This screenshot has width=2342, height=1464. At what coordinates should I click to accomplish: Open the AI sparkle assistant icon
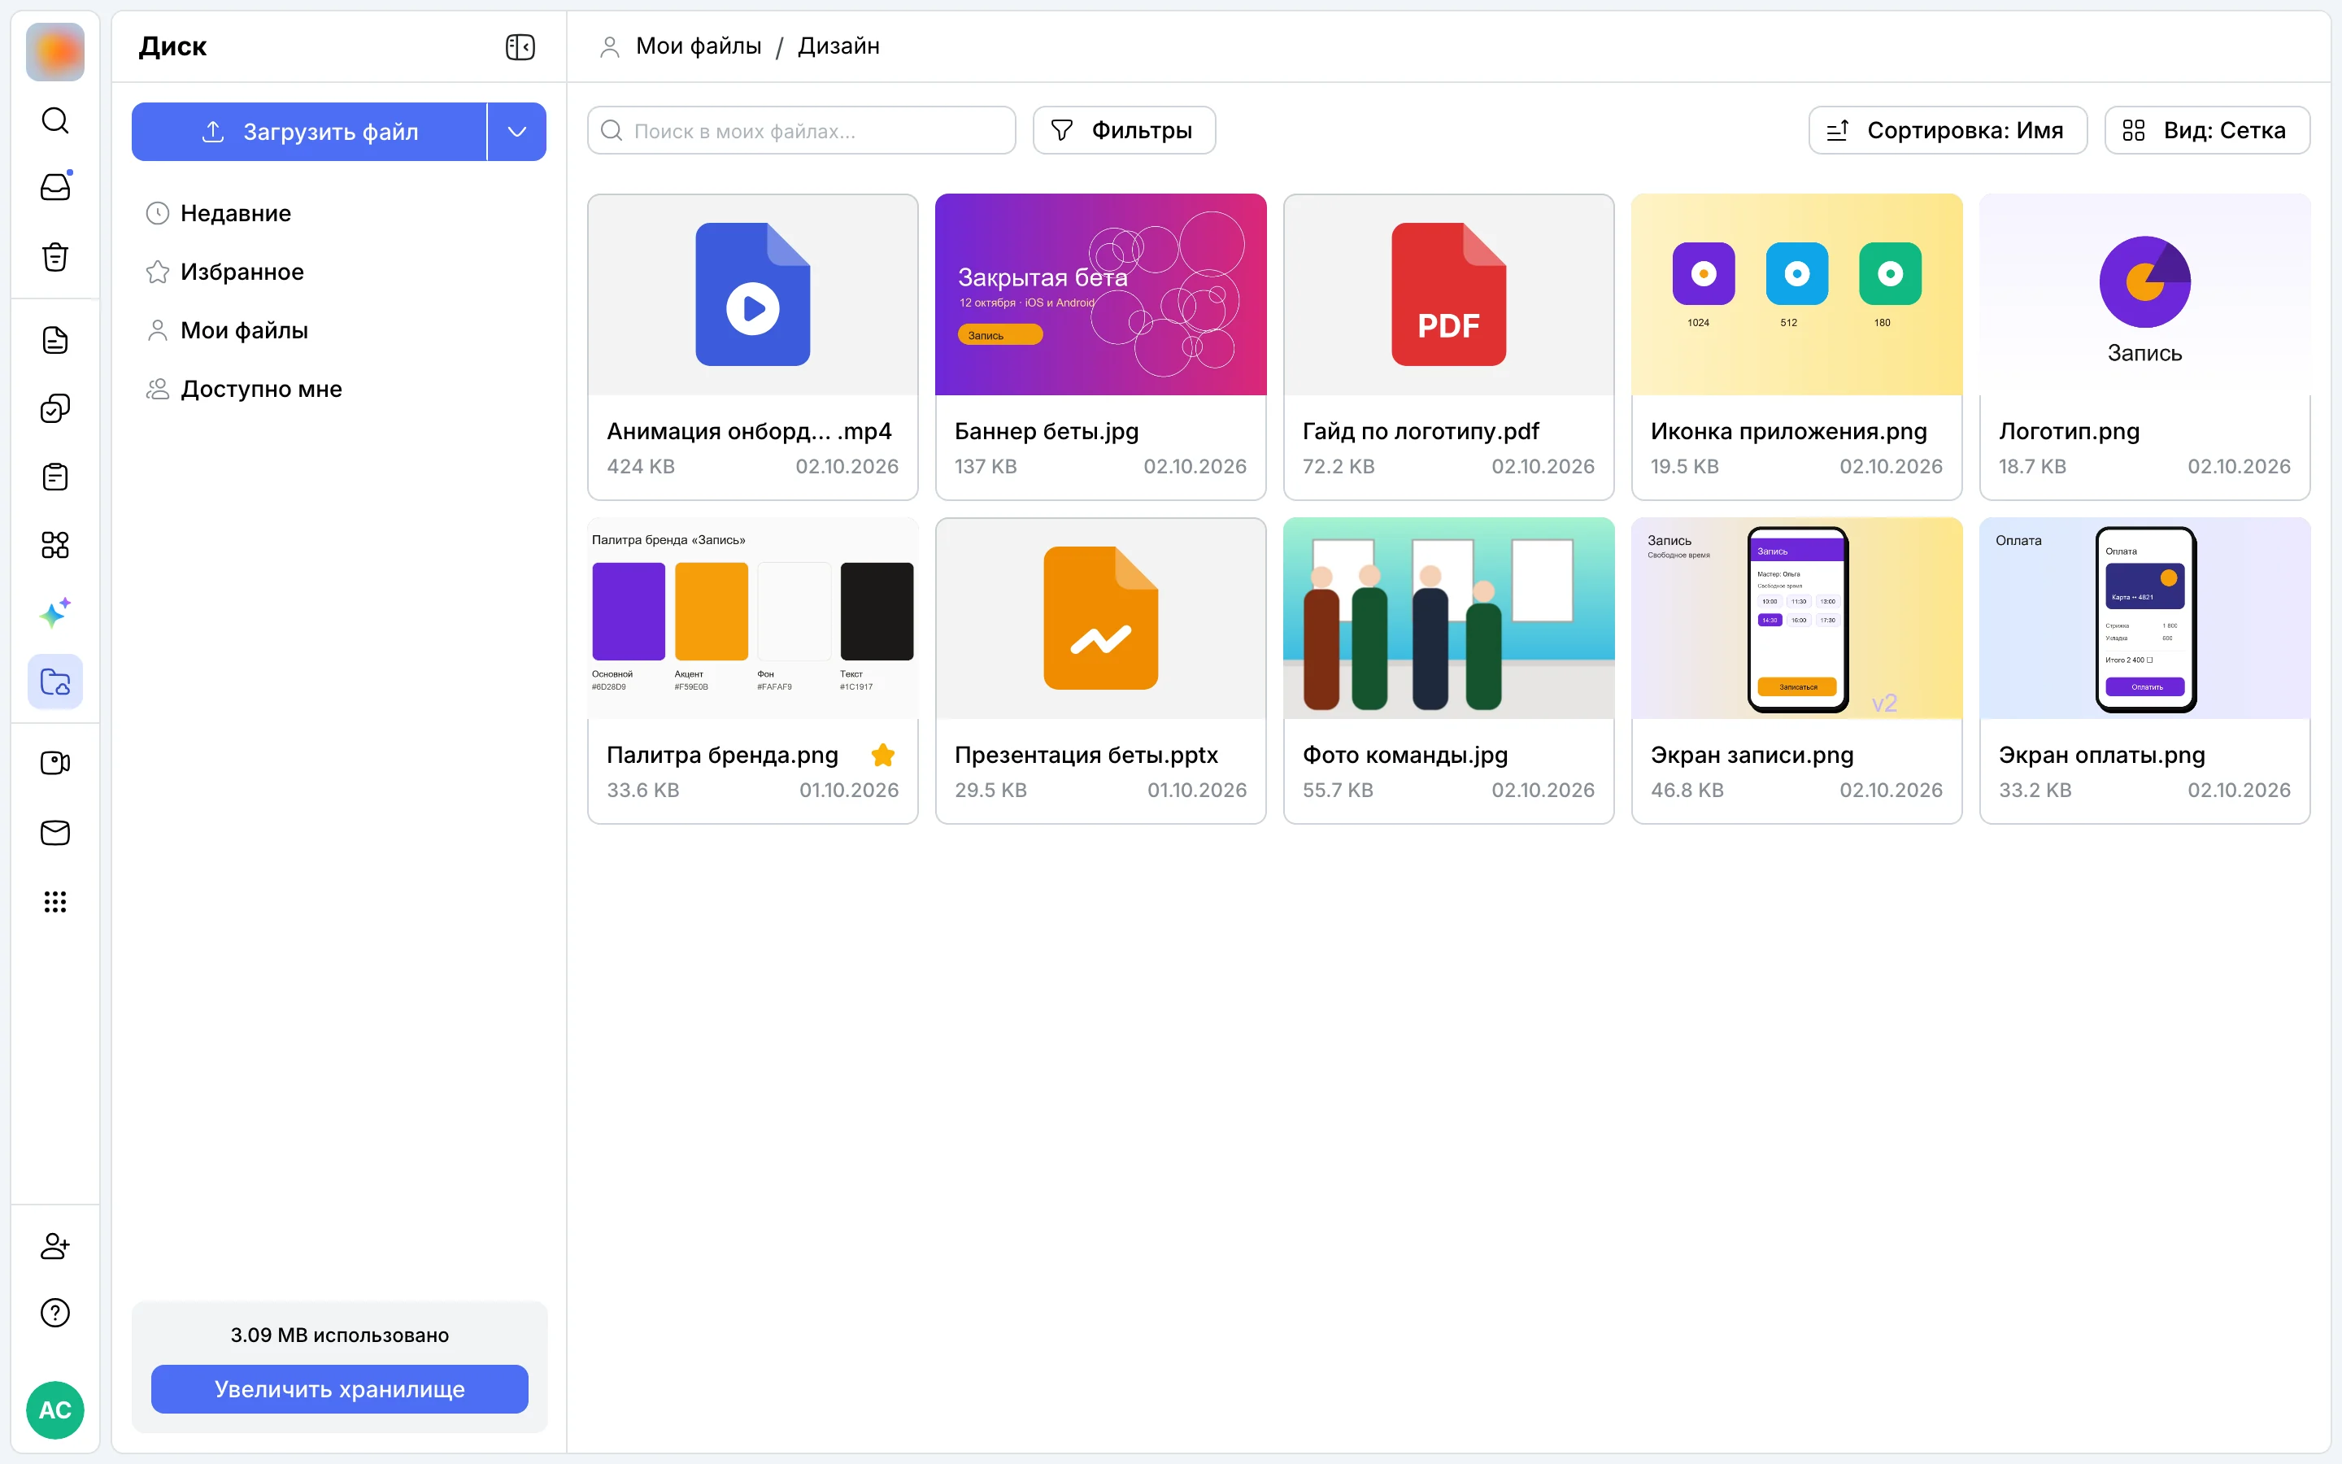coord(55,614)
